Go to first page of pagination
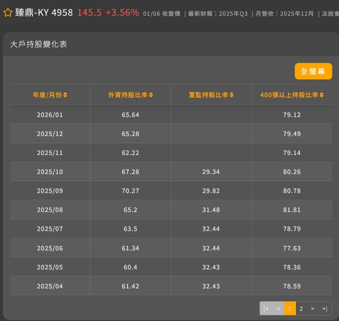The height and width of the screenshot is (321, 339). tap(266, 309)
